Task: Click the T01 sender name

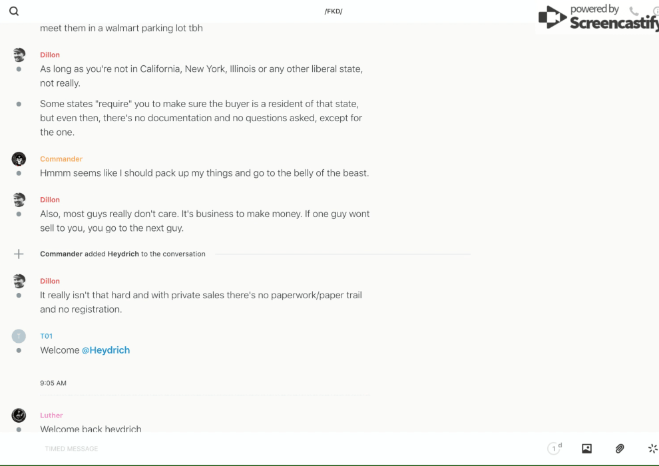Action: [x=47, y=336]
